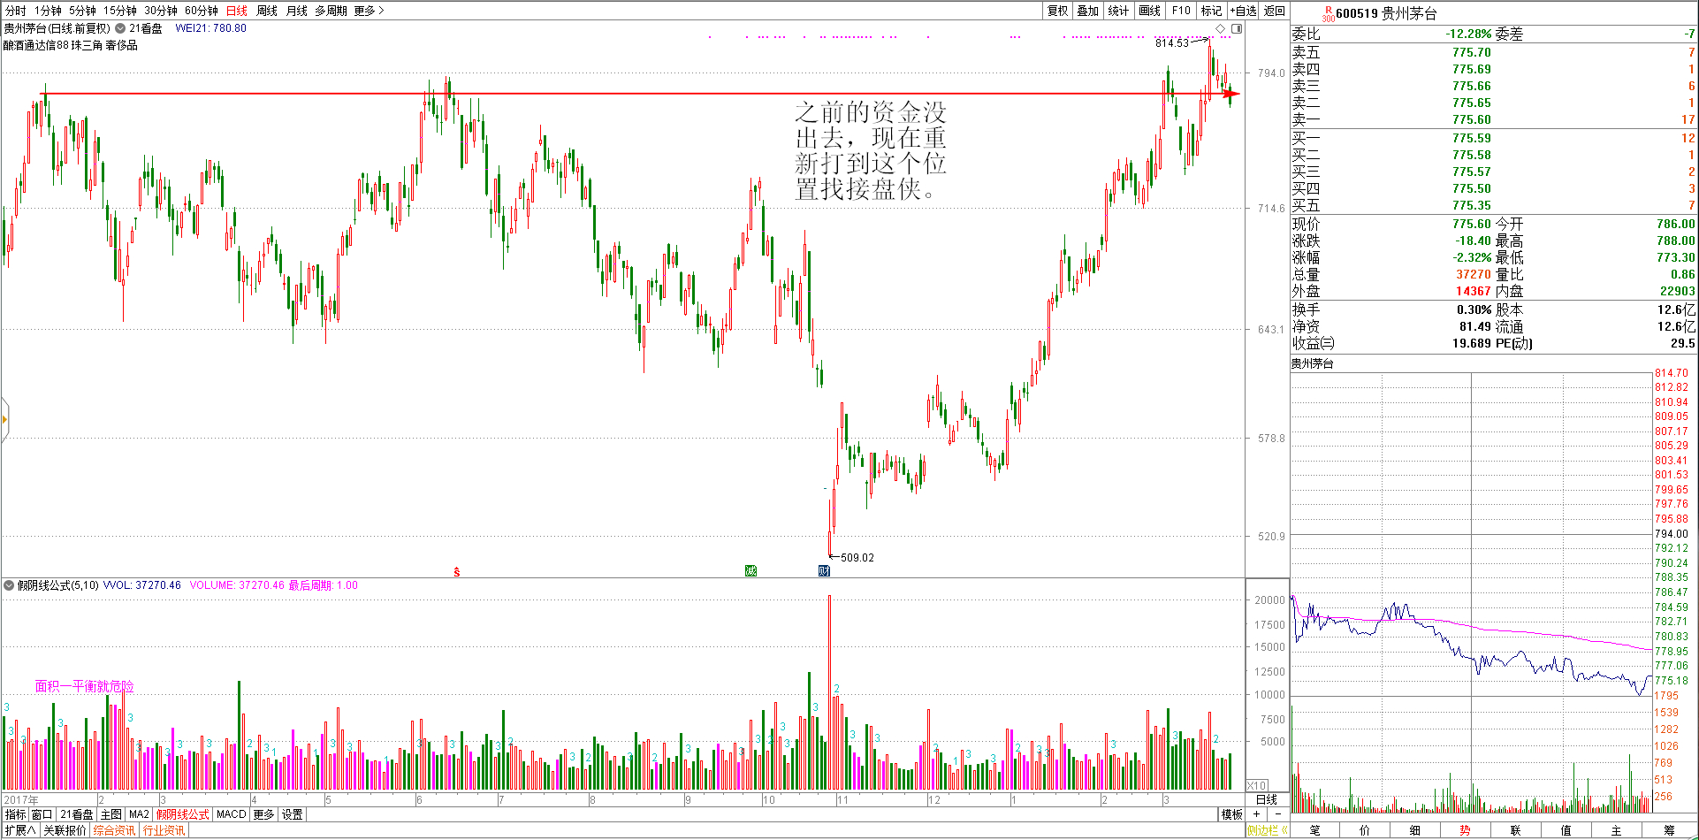Select the 1分钟 period

pyautogui.click(x=48, y=11)
